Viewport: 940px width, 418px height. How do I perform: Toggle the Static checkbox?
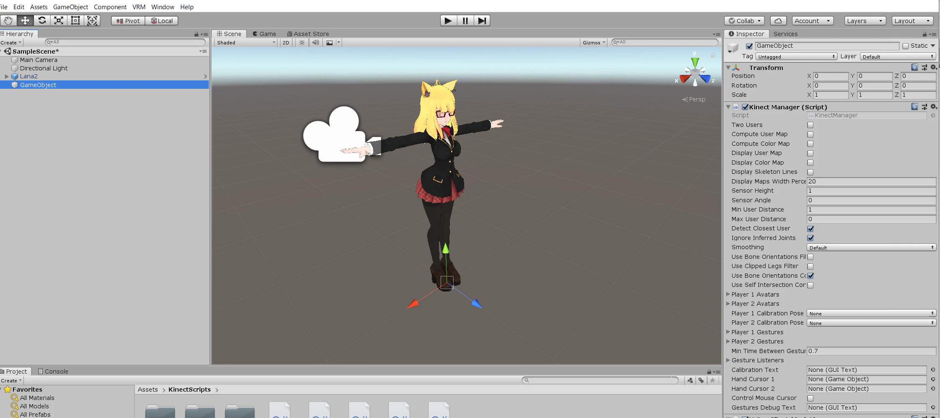click(906, 46)
